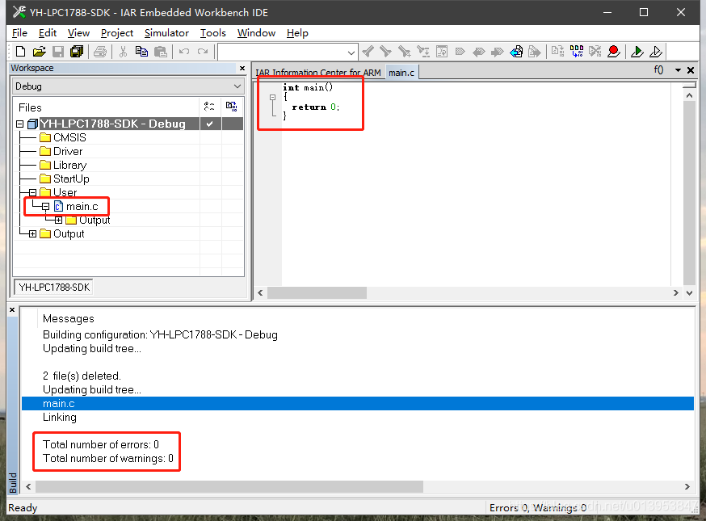Click the Stop Build icon
This screenshot has width=706, height=521.
(595, 52)
